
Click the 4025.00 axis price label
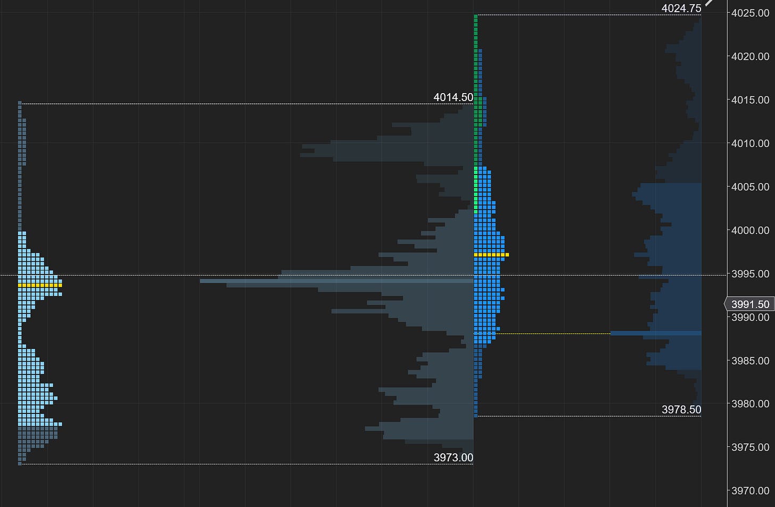(x=751, y=13)
